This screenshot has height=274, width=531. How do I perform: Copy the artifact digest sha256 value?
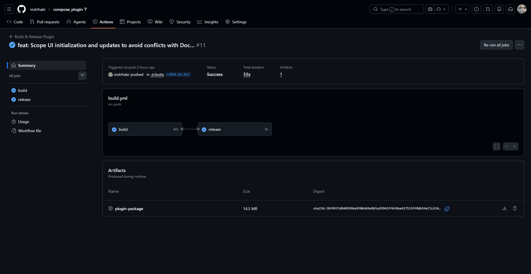click(x=447, y=209)
